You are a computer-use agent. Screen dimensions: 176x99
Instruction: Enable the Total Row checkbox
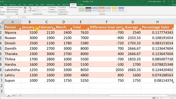coord(49,10)
